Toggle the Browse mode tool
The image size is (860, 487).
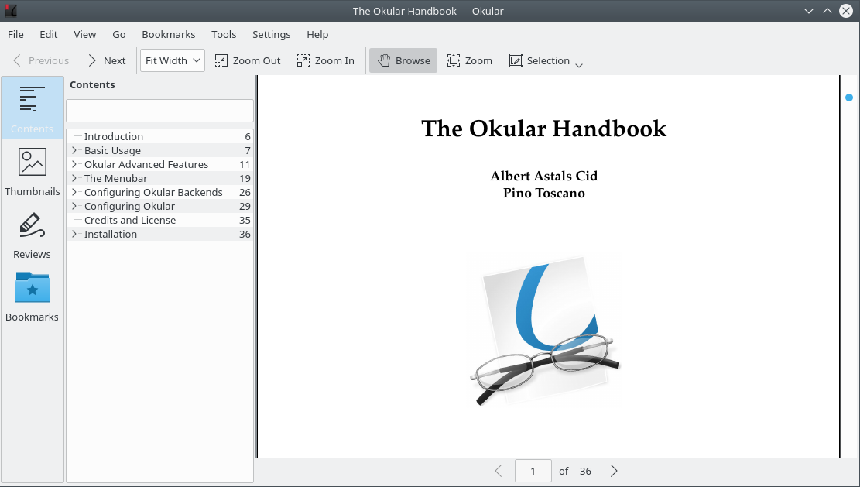[x=403, y=60]
